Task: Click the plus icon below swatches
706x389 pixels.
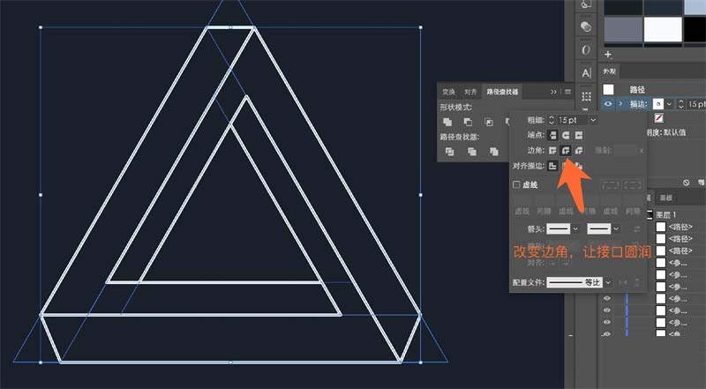Action: (608, 55)
